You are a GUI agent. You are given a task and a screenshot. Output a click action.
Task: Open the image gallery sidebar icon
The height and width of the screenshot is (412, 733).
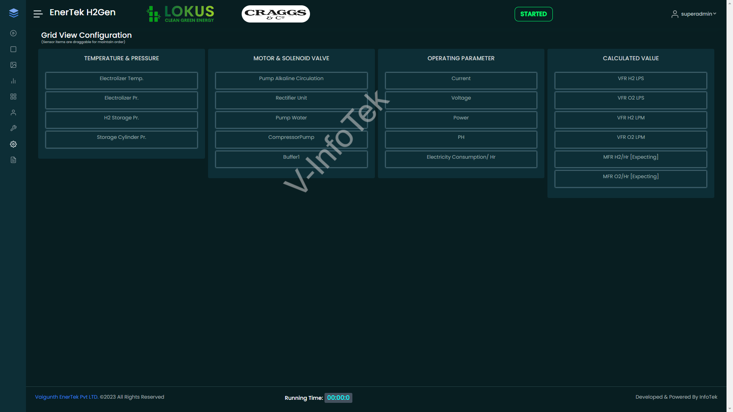[13, 65]
